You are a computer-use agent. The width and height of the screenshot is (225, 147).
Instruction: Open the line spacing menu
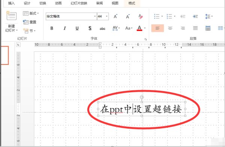coord(209,16)
